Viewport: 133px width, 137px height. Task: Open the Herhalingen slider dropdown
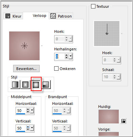[x=71, y=56]
